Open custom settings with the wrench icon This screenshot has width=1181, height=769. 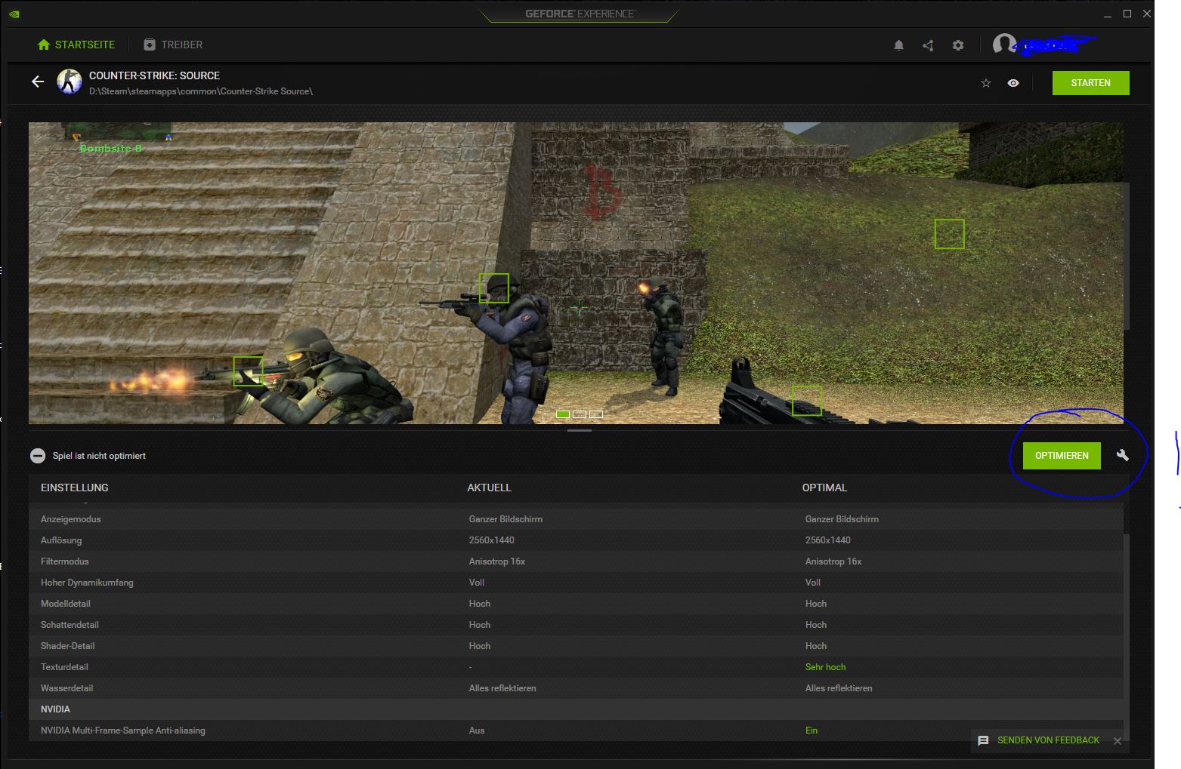1123,455
